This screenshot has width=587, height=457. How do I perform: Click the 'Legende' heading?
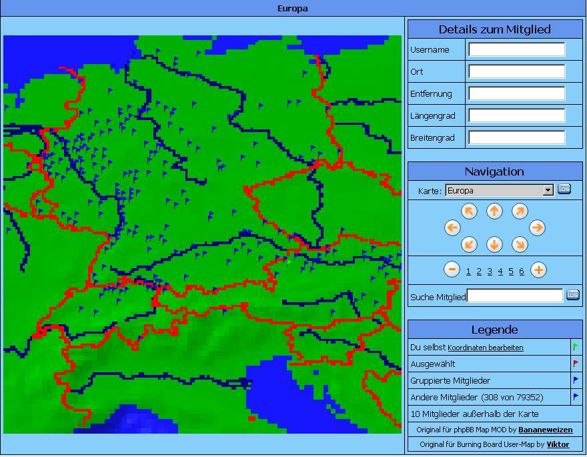494,330
